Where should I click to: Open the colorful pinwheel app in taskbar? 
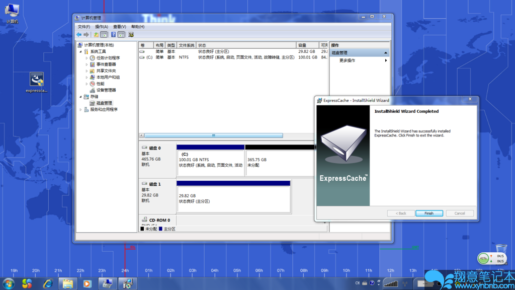coord(27,283)
